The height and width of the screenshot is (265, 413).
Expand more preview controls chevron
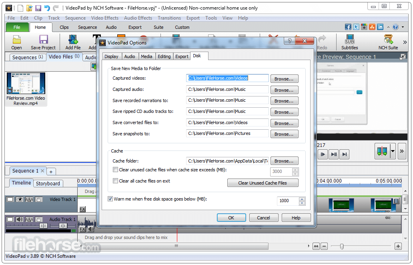click(x=402, y=151)
